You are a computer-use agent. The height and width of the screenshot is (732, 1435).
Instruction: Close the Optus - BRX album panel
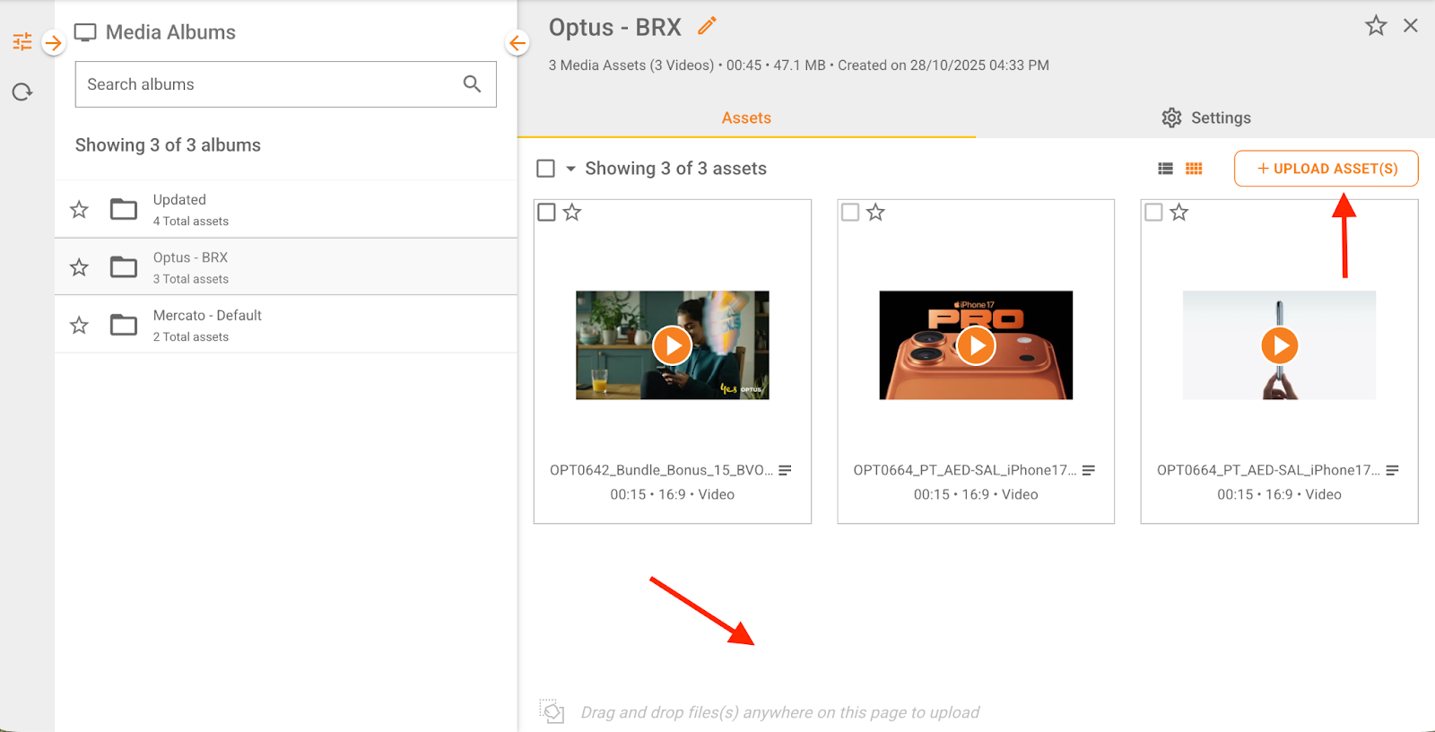[1411, 26]
